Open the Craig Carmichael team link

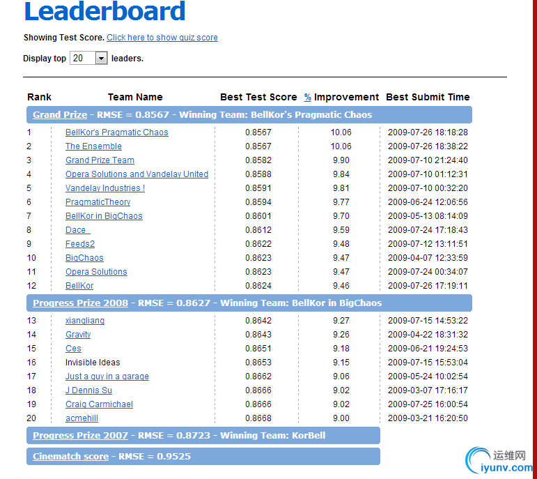pyautogui.click(x=99, y=404)
